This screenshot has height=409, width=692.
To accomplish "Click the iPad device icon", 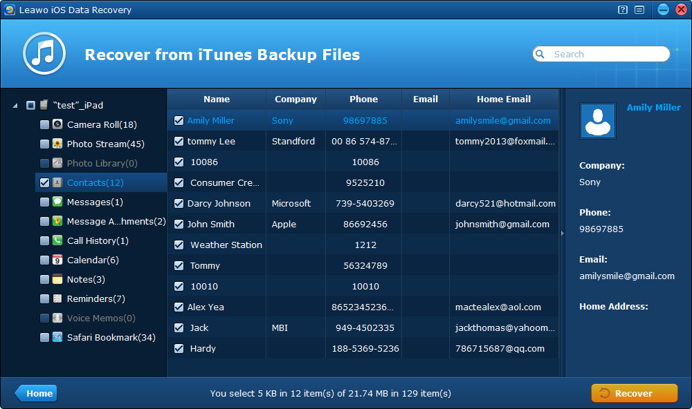I will click(x=44, y=105).
